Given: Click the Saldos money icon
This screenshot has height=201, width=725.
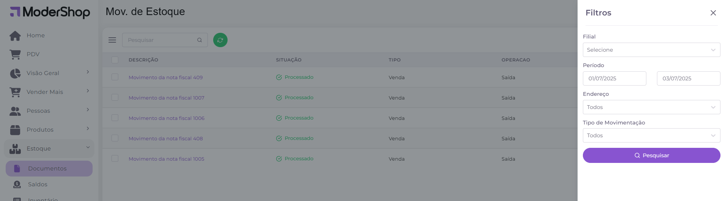Looking at the screenshot, I should point(17,184).
